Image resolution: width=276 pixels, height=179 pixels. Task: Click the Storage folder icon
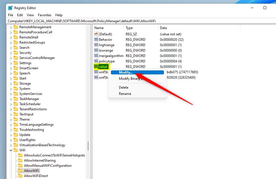pos(16,84)
